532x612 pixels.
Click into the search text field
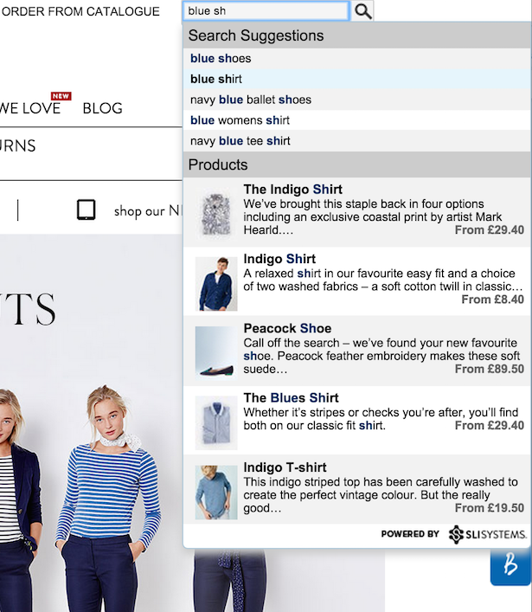click(x=266, y=11)
